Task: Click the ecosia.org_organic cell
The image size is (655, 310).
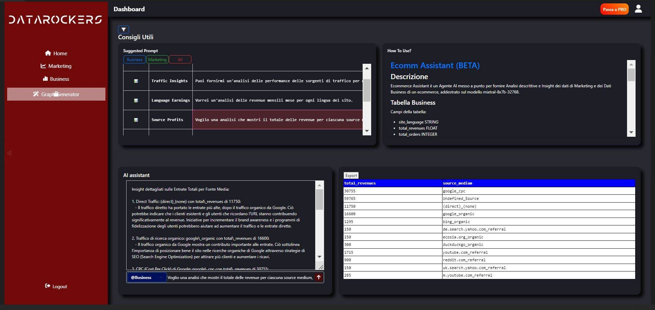Action: [539, 237]
